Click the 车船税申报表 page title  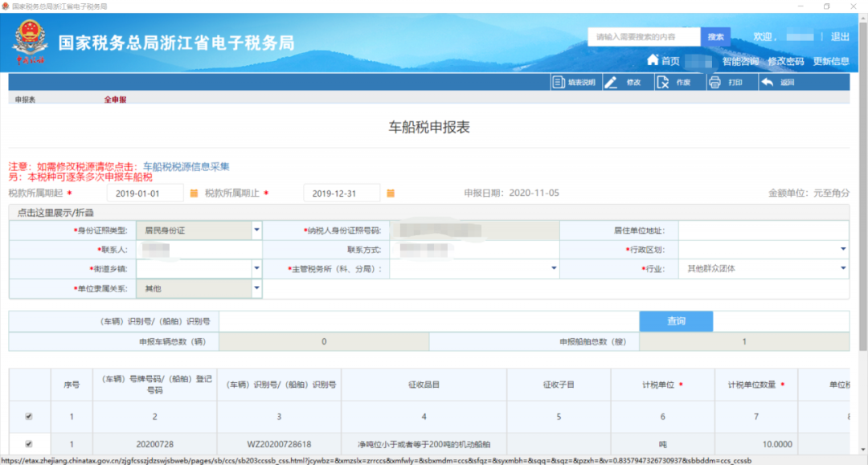click(x=429, y=127)
